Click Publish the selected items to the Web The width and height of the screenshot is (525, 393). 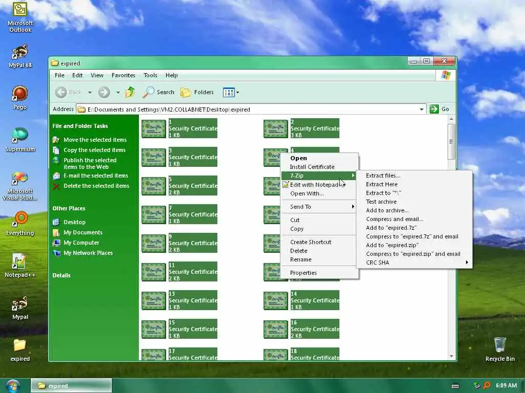click(90, 164)
